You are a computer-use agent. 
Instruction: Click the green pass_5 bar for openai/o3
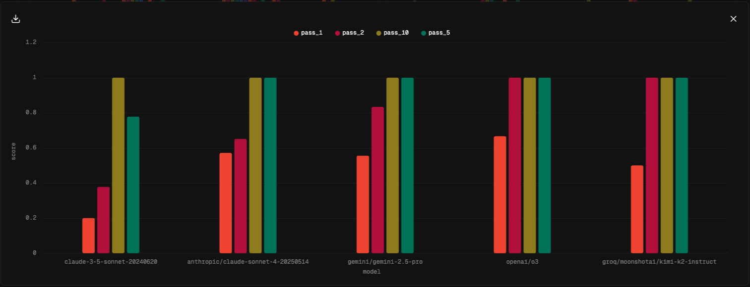point(545,166)
